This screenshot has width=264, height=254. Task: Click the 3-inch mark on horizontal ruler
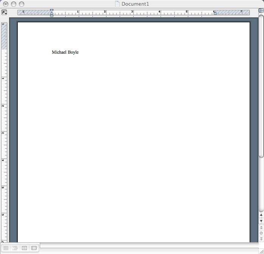tap(132, 12)
